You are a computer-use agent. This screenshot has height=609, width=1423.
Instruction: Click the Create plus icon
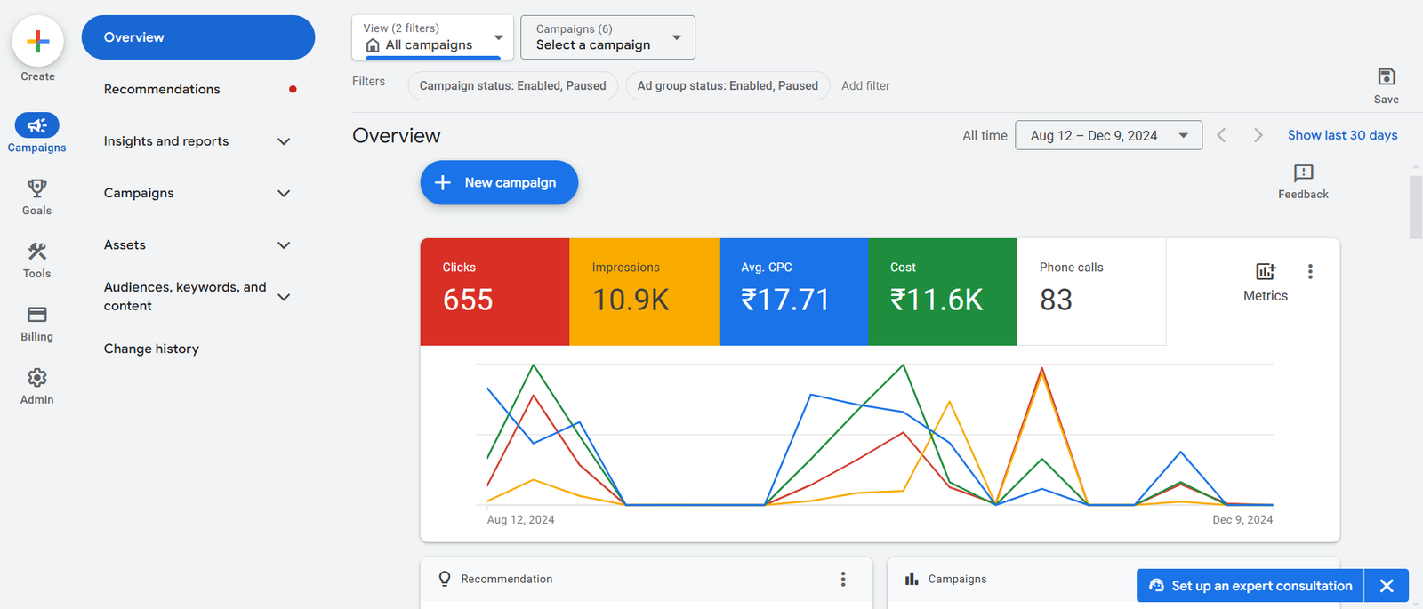coord(37,41)
